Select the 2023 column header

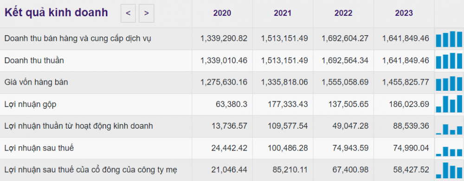404,13
